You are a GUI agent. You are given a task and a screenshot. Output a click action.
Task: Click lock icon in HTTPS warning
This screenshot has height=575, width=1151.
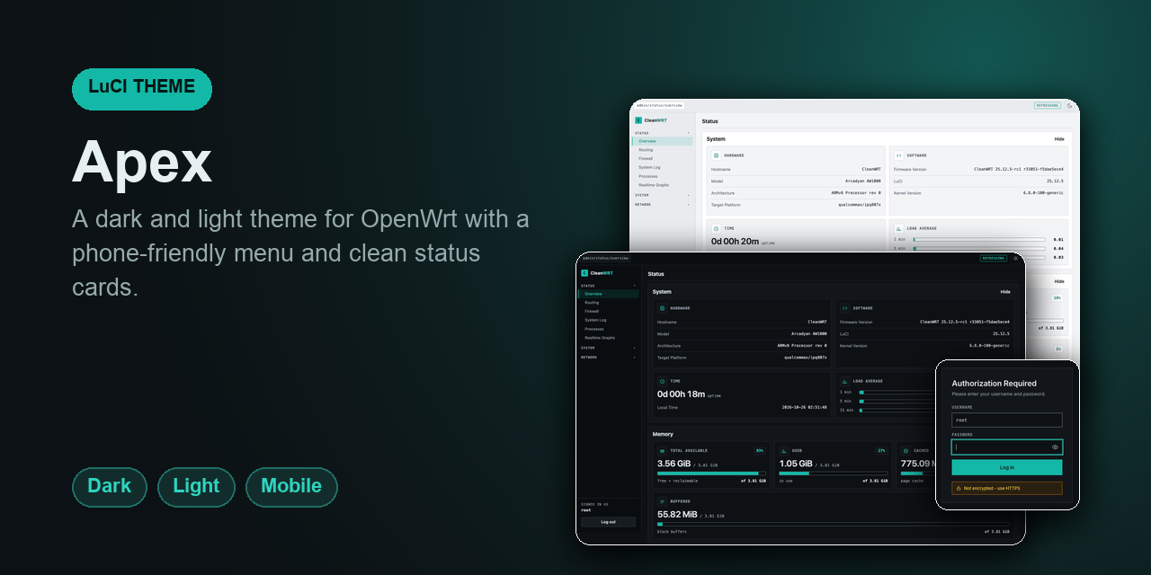(x=959, y=489)
